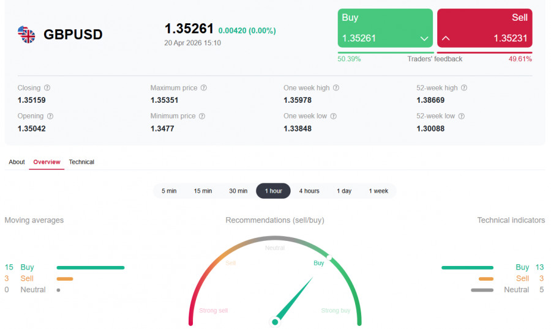Click the 52-week high value 1.38669

(430, 100)
